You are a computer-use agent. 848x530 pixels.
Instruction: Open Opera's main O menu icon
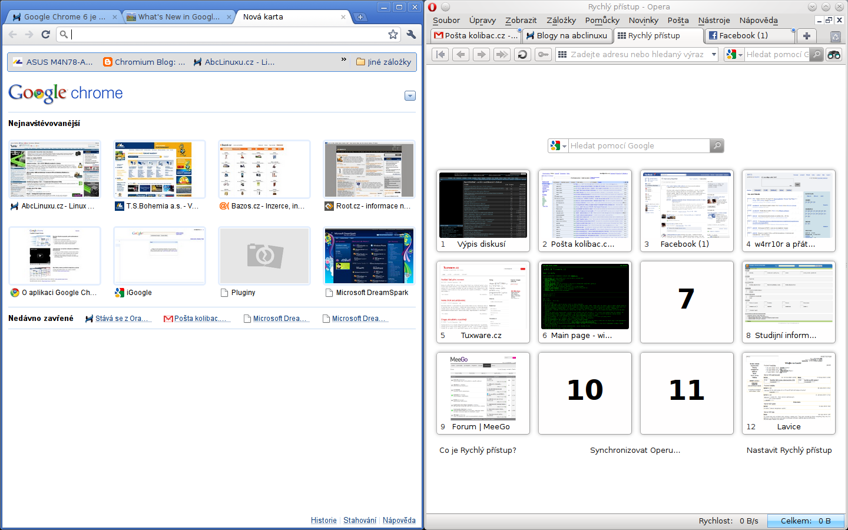coord(432,7)
